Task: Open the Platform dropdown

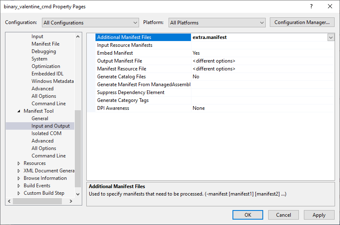Action: coord(217,22)
